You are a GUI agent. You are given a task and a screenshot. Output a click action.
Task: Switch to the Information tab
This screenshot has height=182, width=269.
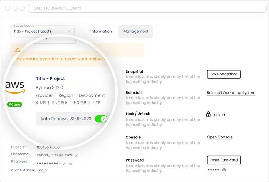click(101, 32)
